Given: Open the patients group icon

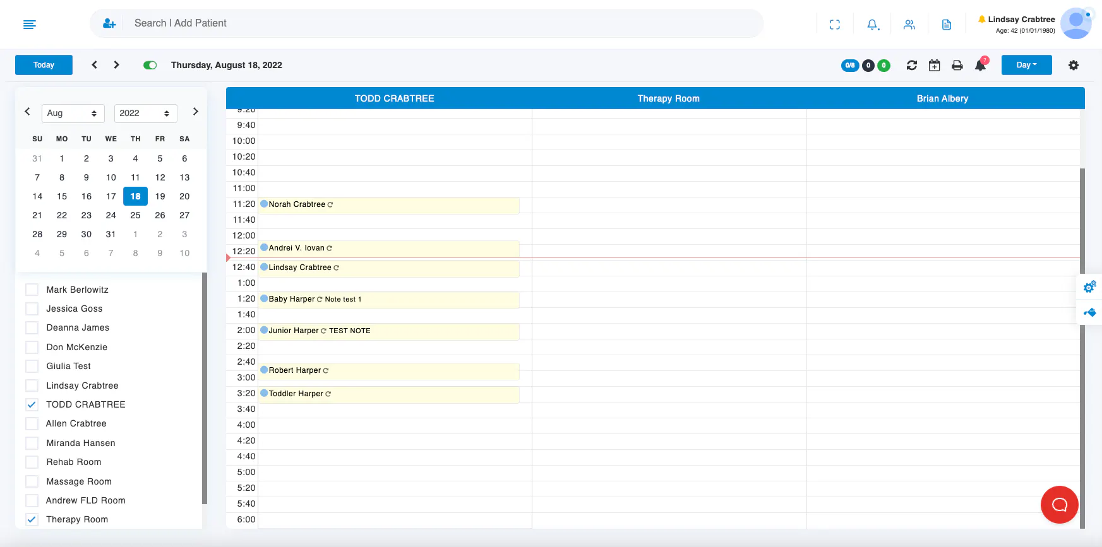Looking at the screenshot, I should 909,25.
